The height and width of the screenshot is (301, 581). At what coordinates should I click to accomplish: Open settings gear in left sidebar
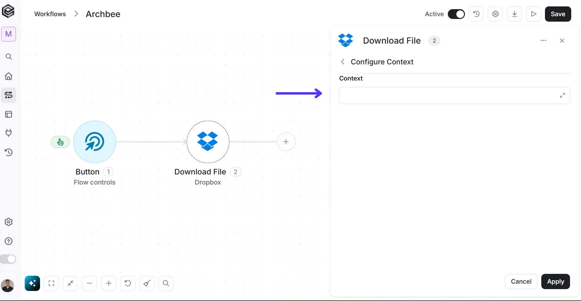click(9, 222)
